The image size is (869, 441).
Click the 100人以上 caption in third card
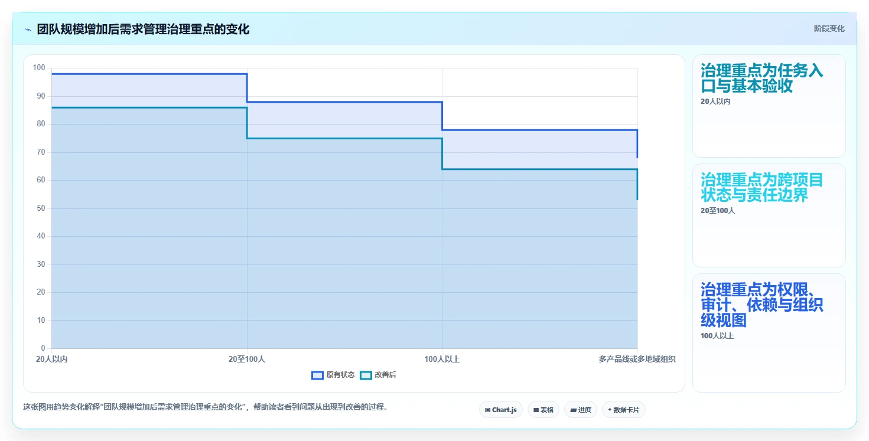717,336
